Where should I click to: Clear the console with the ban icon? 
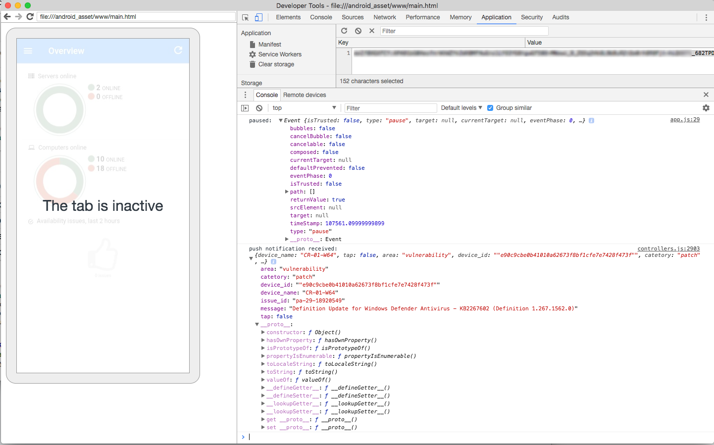pyautogui.click(x=259, y=108)
